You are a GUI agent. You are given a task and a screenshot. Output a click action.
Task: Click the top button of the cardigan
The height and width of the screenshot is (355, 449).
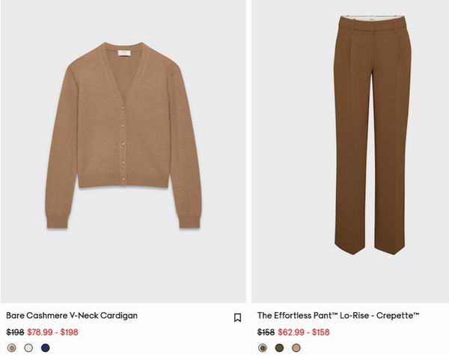pyautogui.click(x=123, y=108)
